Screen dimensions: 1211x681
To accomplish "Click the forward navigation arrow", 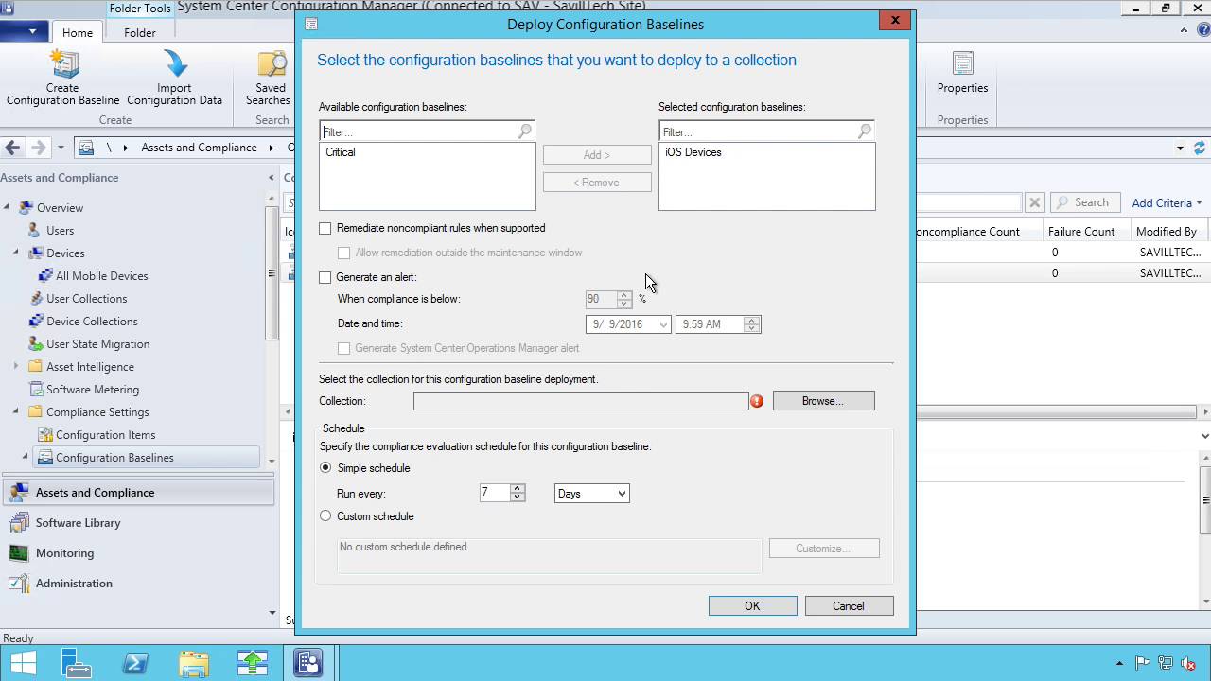I will [x=38, y=148].
